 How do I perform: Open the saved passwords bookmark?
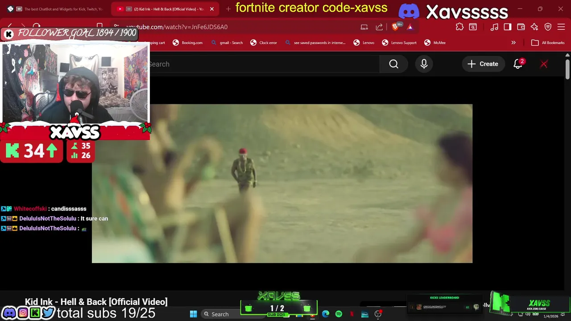coord(315,43)
